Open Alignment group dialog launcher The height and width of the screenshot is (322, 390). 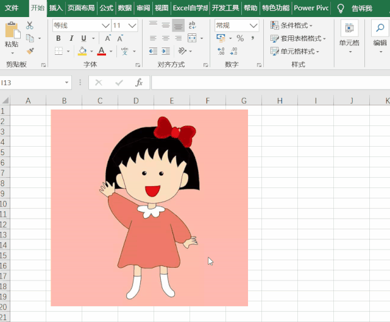pos(205,65)
